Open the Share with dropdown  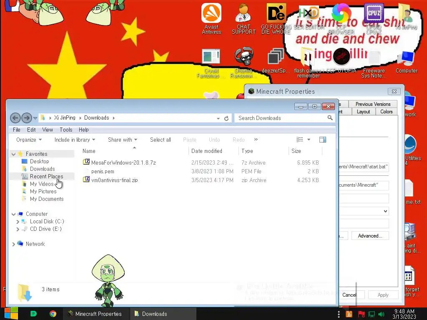point(123,140)
